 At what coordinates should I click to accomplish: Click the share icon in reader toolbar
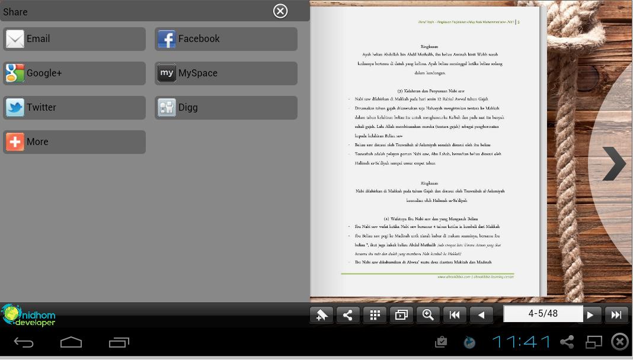(348, 315)
